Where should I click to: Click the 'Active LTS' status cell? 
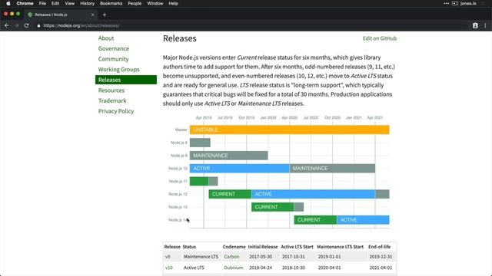pyautogui.click(x=194, y=268)
